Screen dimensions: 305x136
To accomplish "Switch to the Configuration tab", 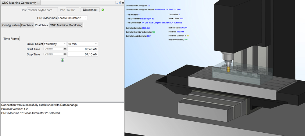I will pyautogui.click(x=11, y=25).
